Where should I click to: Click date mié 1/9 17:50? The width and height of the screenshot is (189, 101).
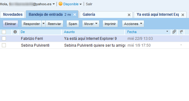[x=139, y=45]
